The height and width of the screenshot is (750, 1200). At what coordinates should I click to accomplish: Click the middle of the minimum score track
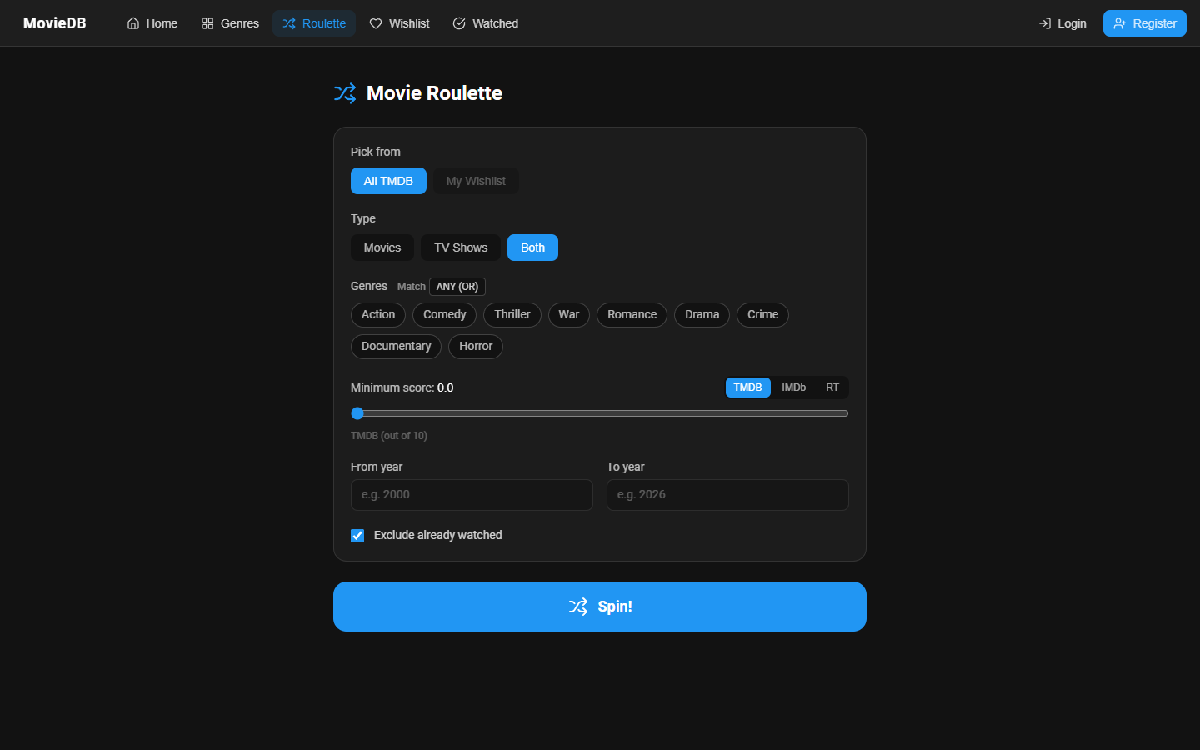pos(600,413)
